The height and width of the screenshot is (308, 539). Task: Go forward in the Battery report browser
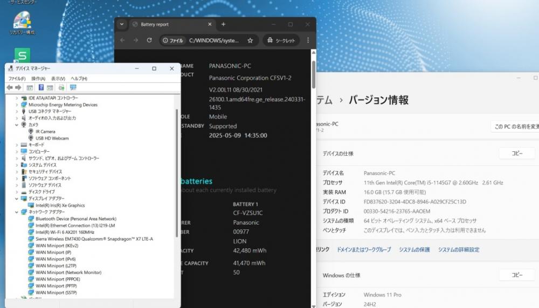click(136, 40)
